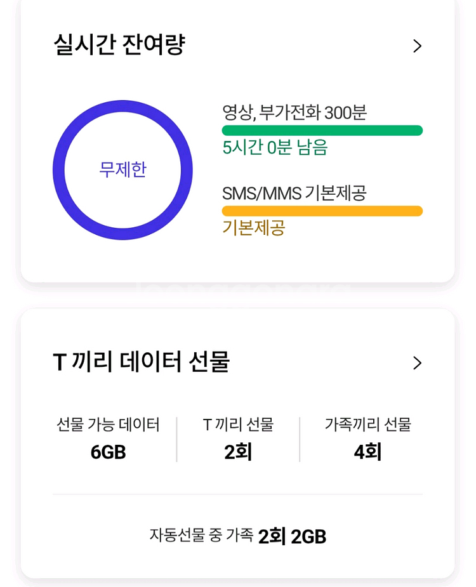Click the bold 2회 2GB auto-gift value
This screenshot has height=587, width=476.
pyautogui.click(x=292, y=537)
